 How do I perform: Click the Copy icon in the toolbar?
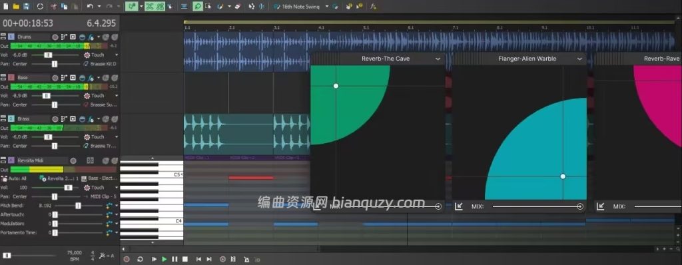65,7
